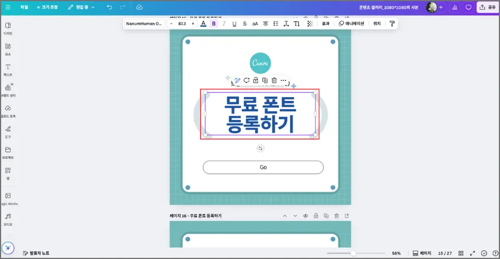Viewport: 500px width, 259px height.
Task: Hide page 16 with eye icon
Action: pos(306,216)
